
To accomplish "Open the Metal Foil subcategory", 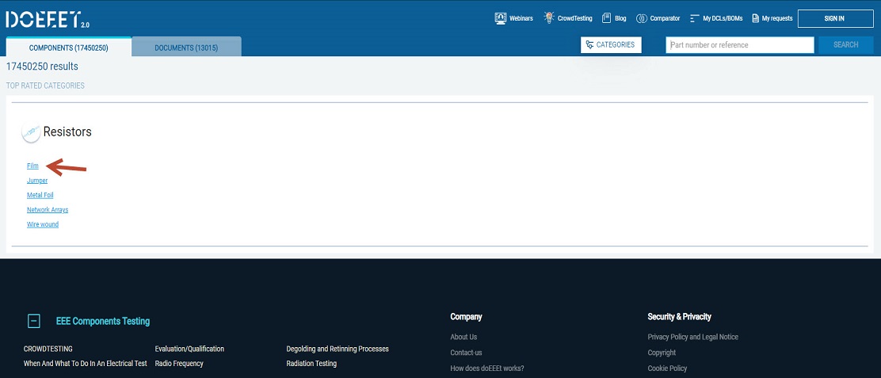I will click(x=40, y=195).
